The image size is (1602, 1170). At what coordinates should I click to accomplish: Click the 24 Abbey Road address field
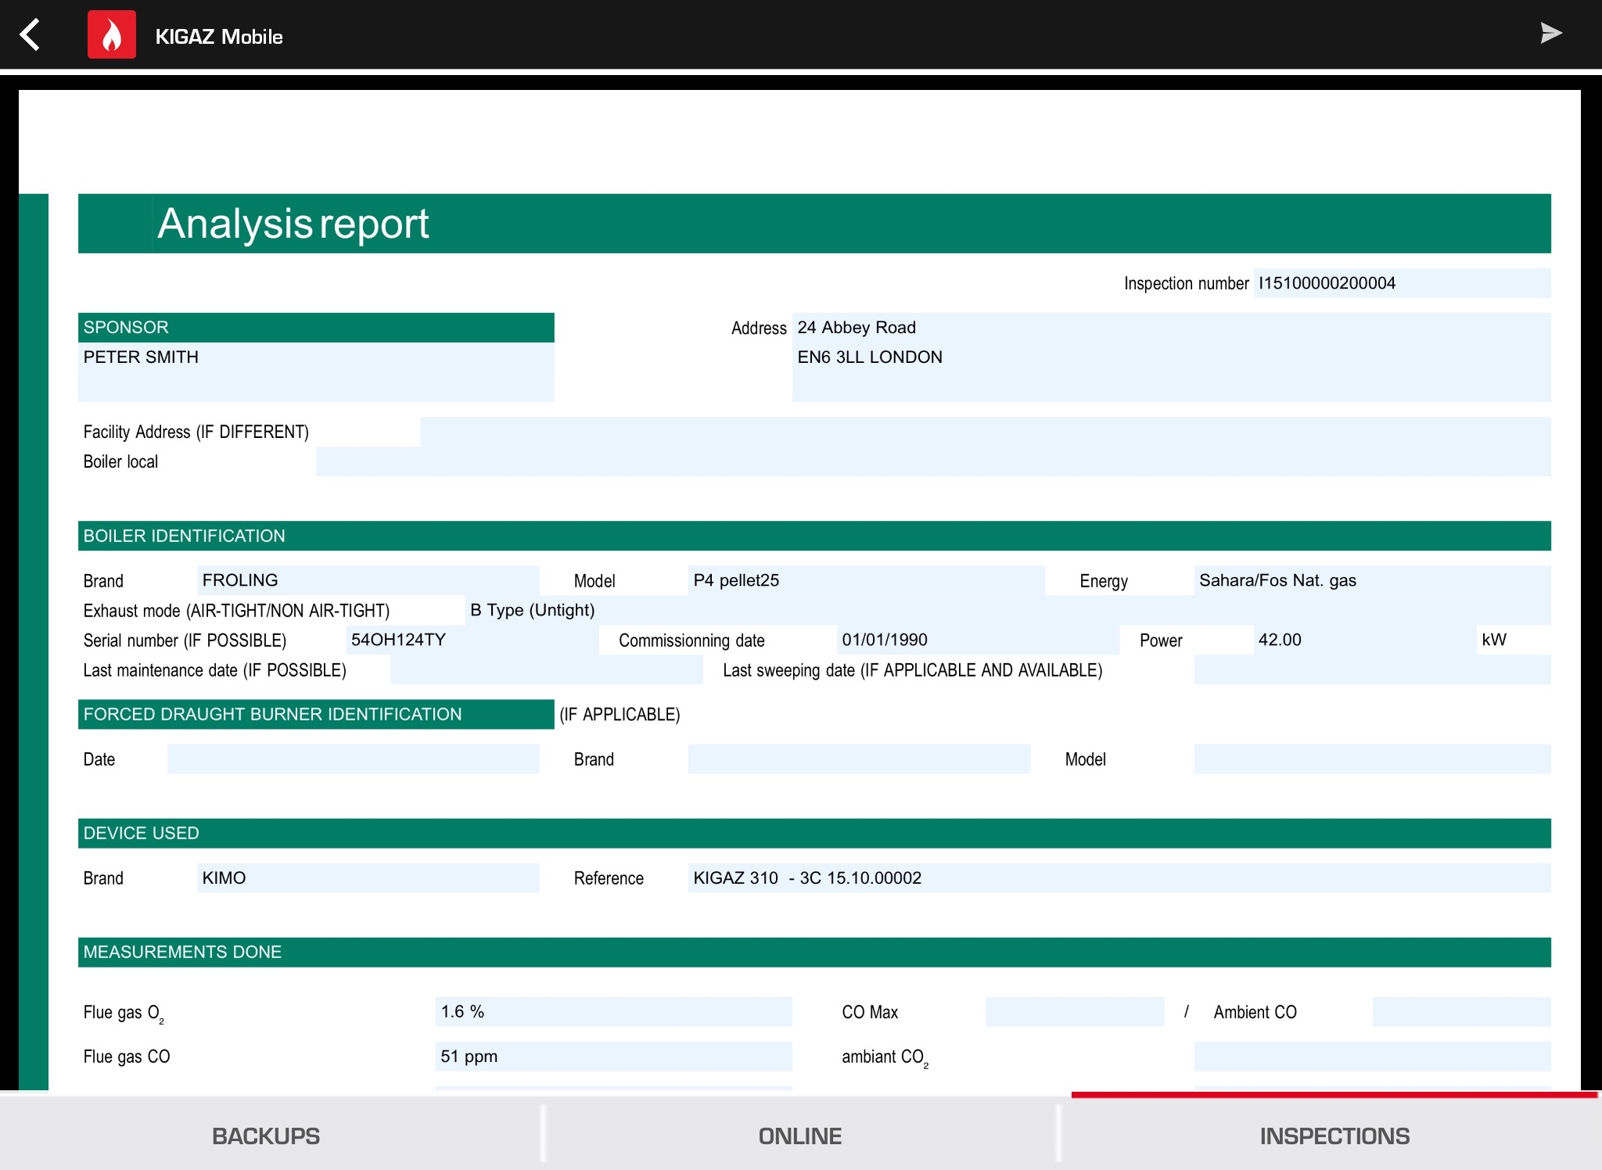(1171, 357)
